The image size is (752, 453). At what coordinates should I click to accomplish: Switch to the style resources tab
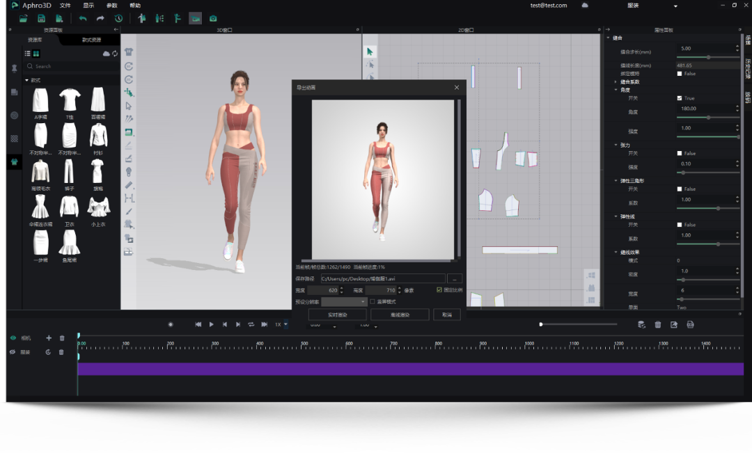point(91,40)
